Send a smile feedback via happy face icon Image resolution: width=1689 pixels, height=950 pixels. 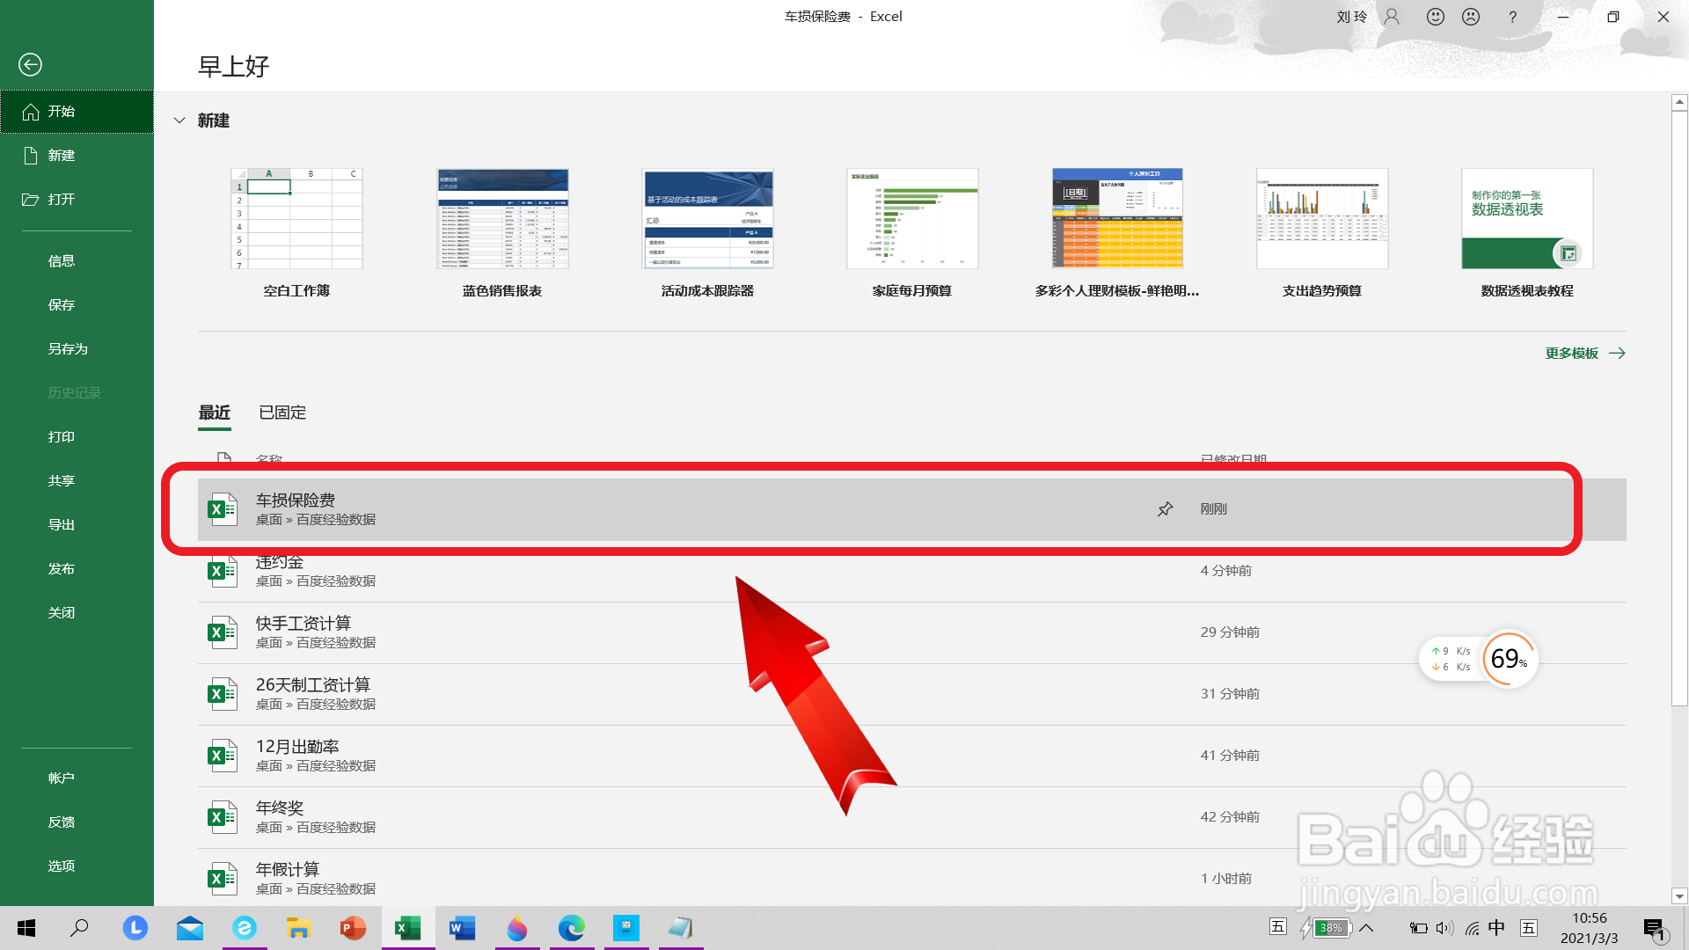pyautogui.click(x=1436, y=17)
